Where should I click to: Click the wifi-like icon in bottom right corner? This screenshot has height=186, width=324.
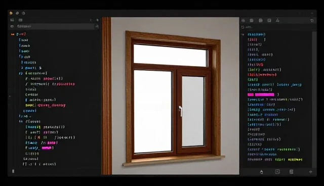310,172
